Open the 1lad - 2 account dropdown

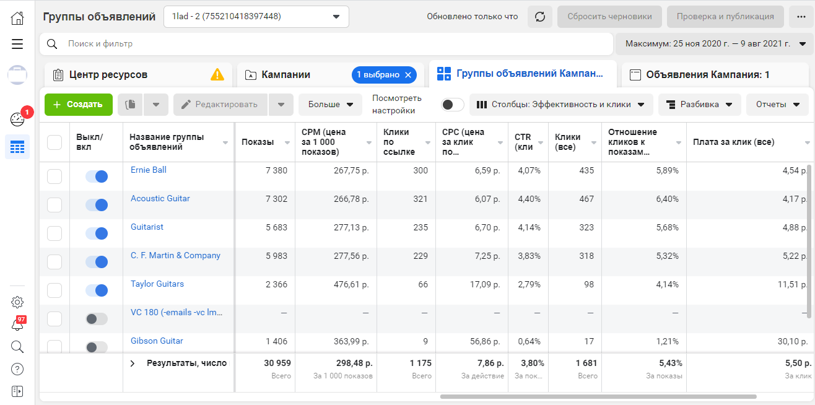tap(256, 17)
